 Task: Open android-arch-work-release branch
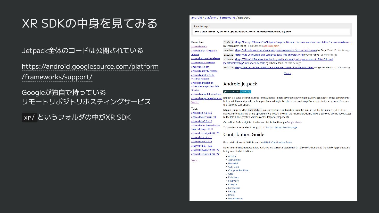205,58
